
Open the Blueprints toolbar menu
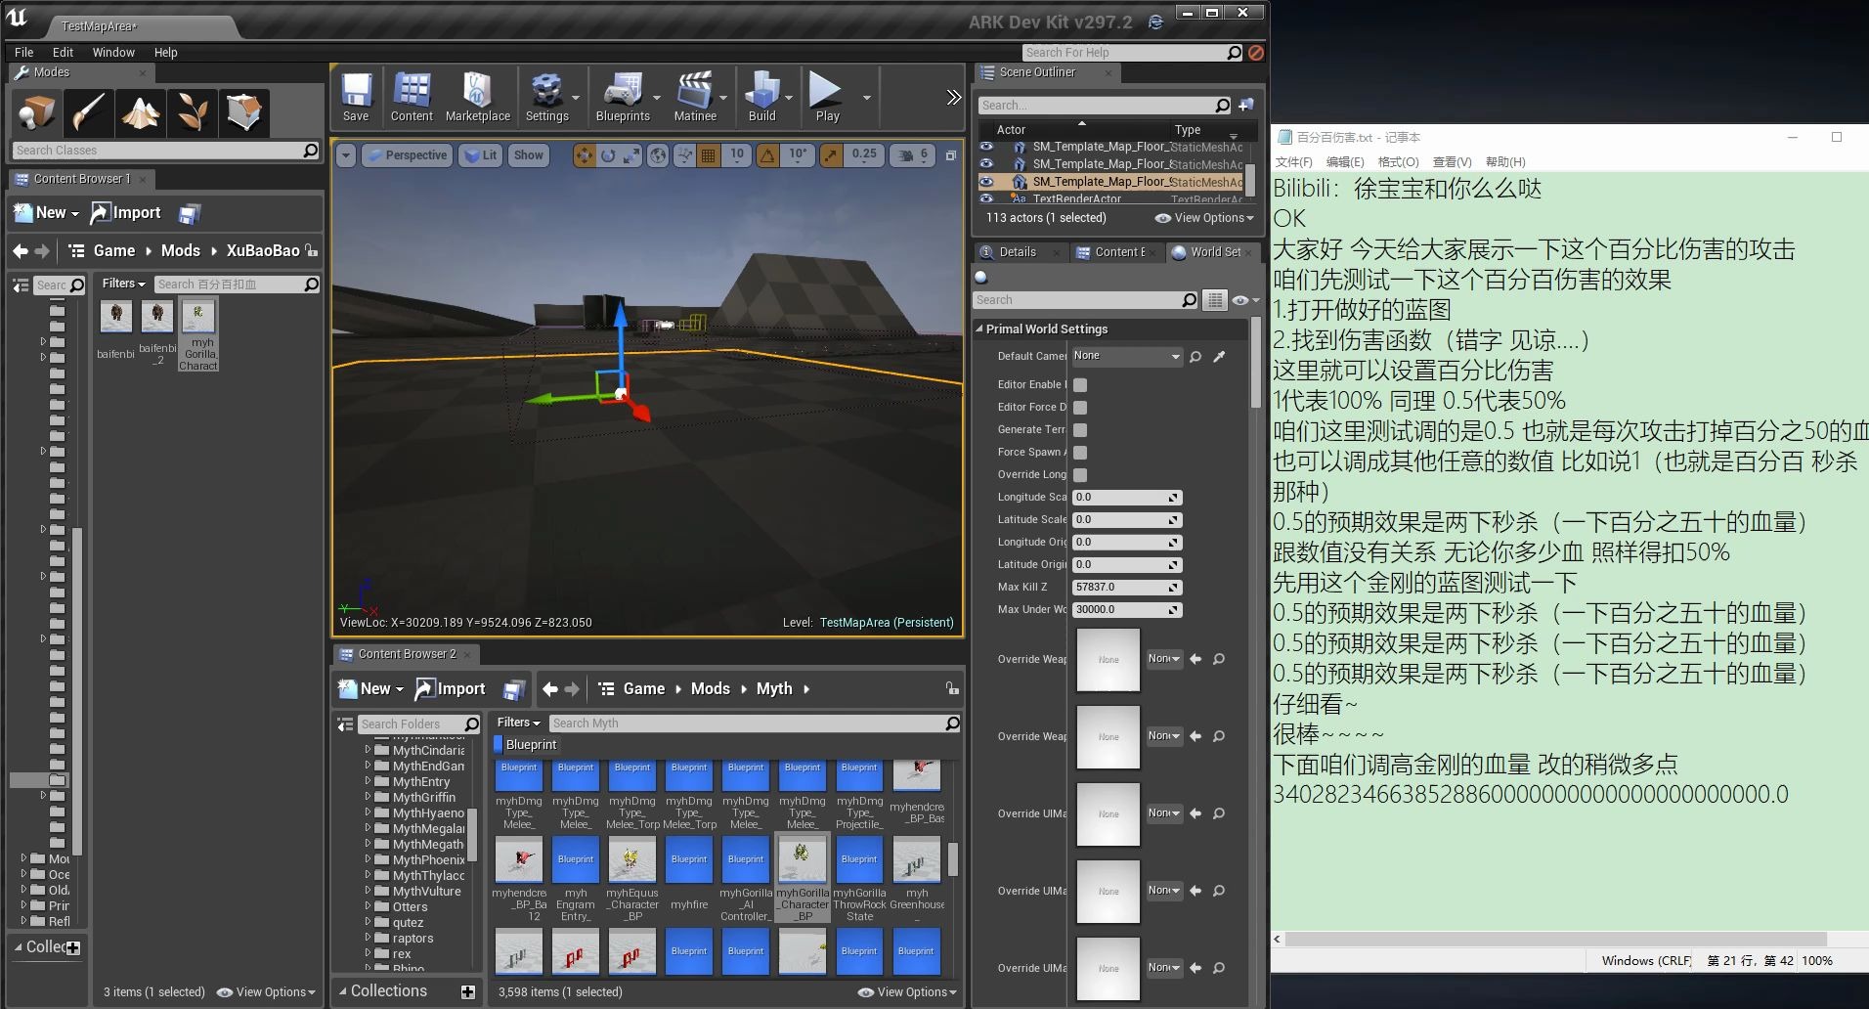[x=625, y=95]
